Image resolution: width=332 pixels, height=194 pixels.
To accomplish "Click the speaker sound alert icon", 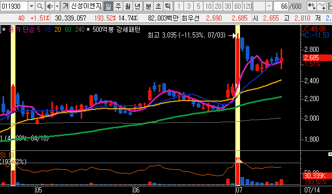I will [x=50, y=6].
